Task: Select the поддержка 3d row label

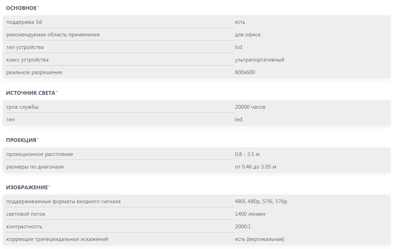Action: tap(24, 22)
